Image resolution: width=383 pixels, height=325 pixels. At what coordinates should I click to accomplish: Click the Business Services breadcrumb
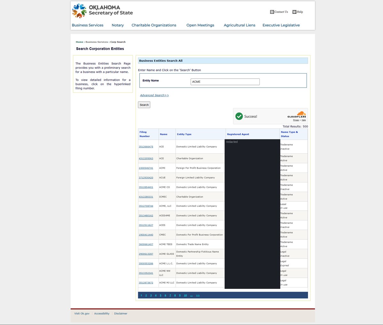(x=97, y=42)
